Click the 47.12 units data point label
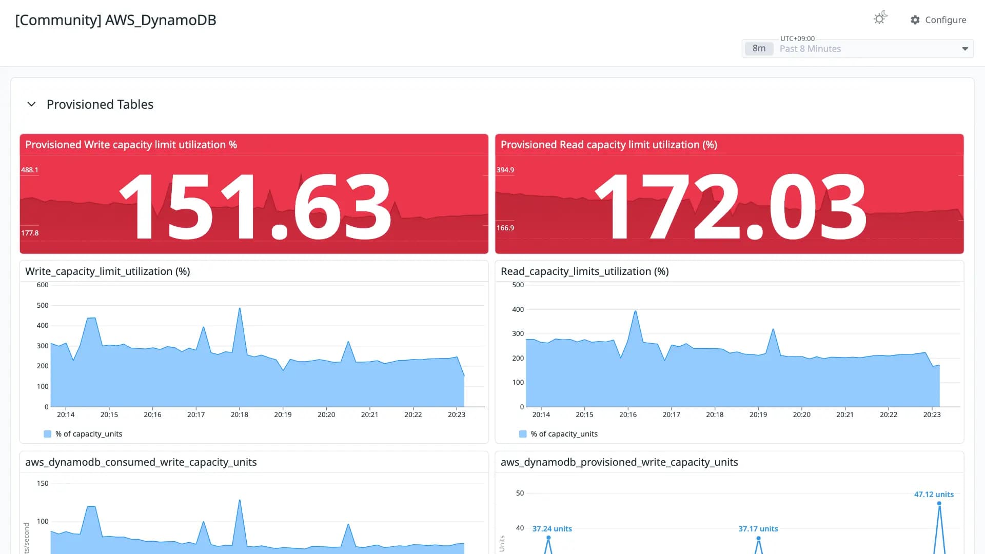 tap(934, 494)
